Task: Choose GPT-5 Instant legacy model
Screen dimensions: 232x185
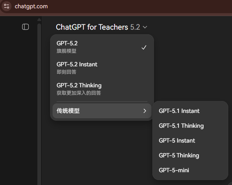Action: tap(190, 141)
